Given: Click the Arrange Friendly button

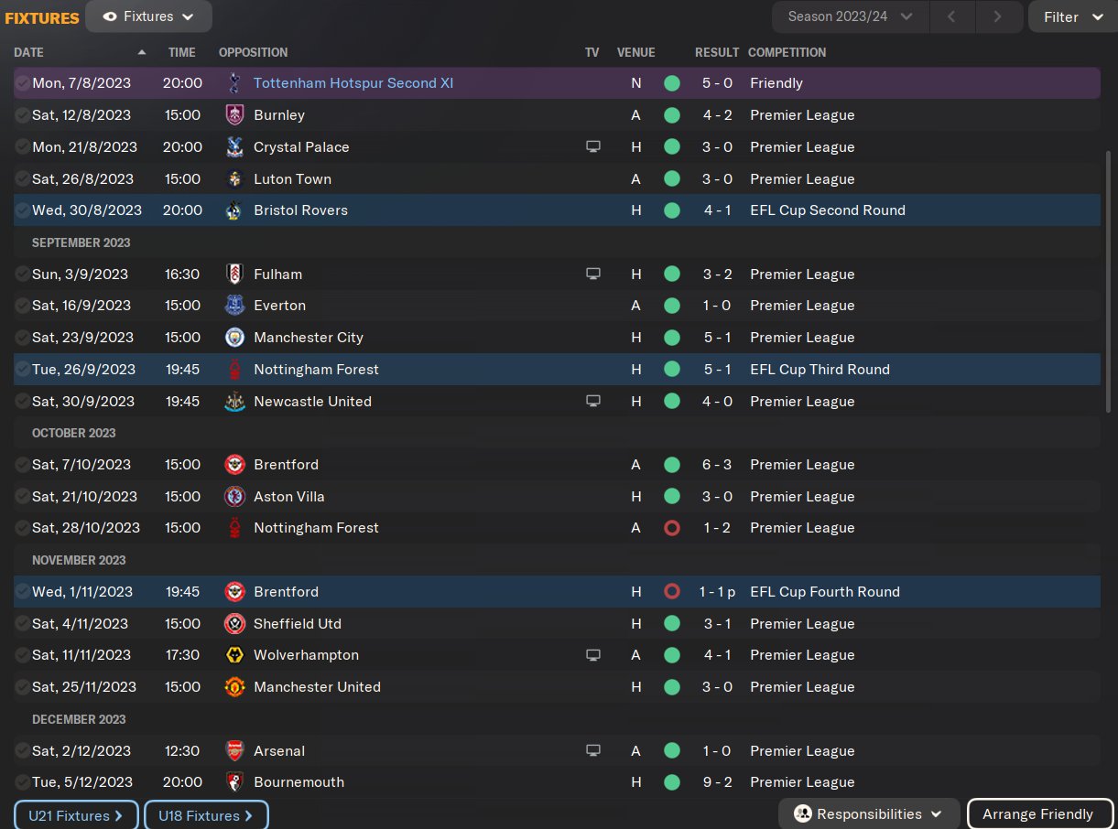Looking at the screenshot, I should 1039,814.
